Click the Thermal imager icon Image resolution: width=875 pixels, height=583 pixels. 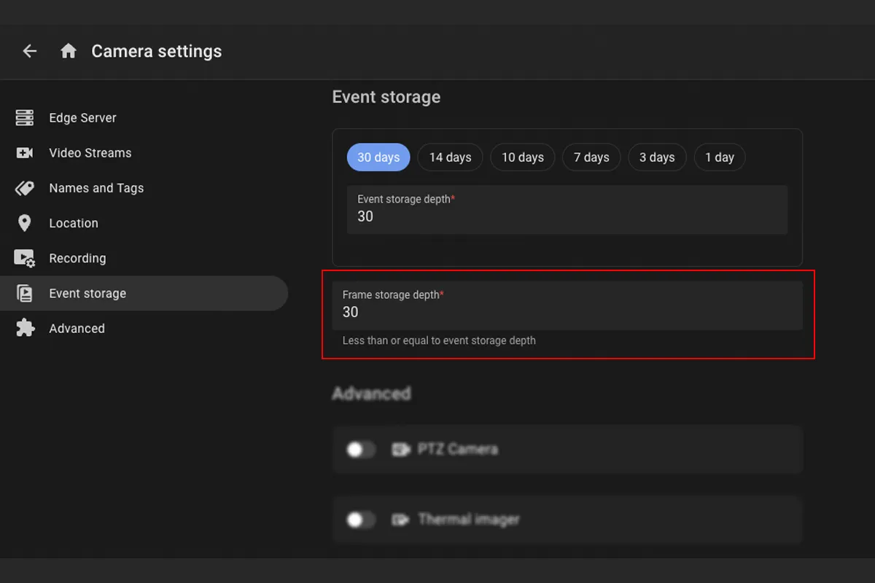(x=400, y=520)
